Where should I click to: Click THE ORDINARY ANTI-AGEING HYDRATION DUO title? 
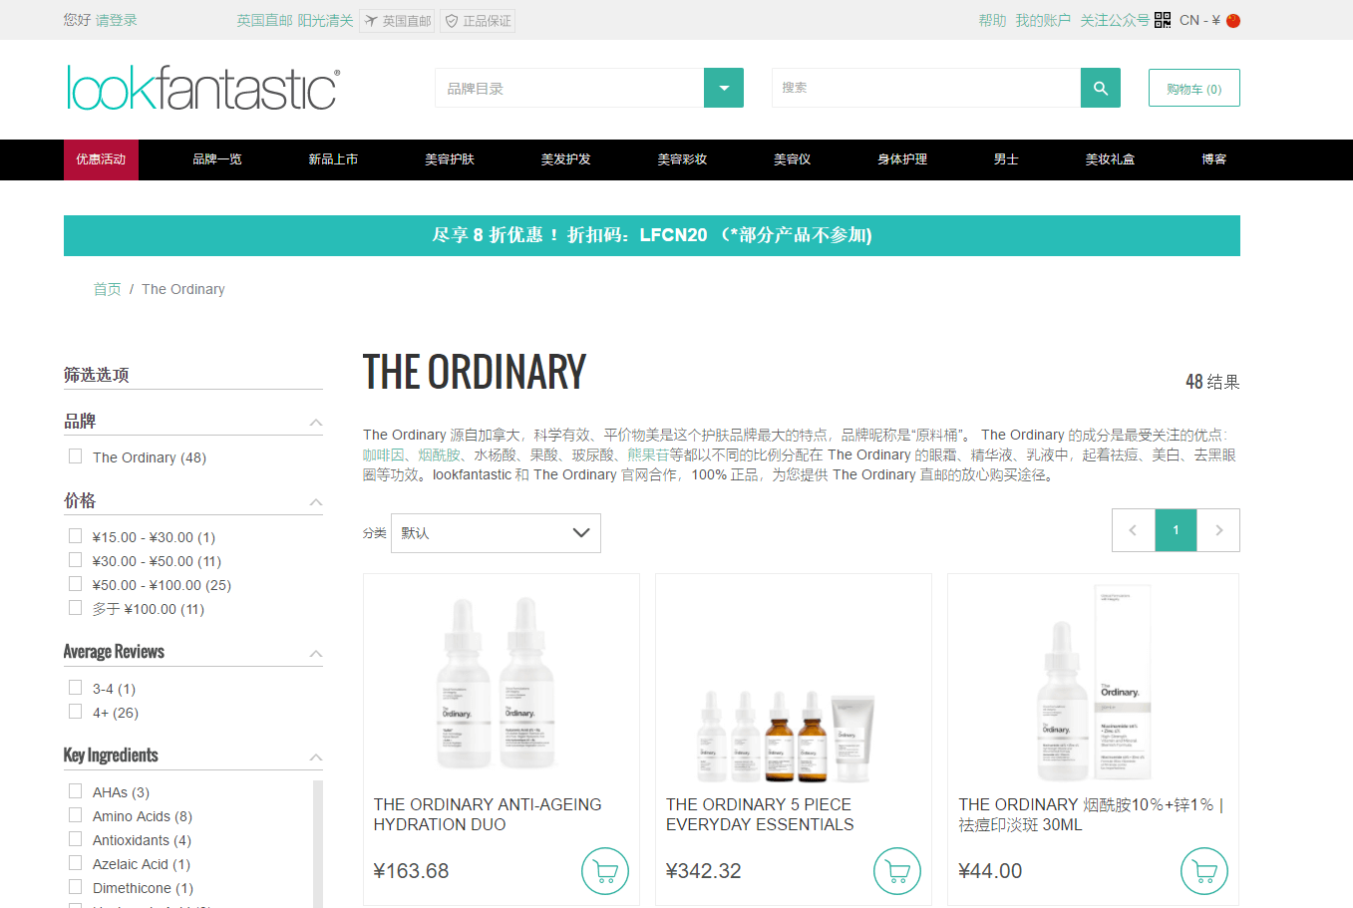point(488,814)
